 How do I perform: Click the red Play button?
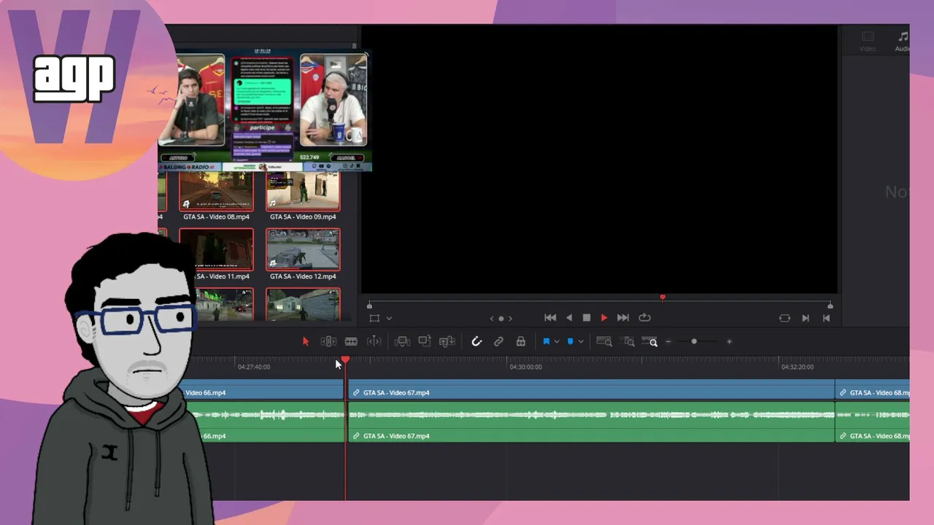coord(604,318)
